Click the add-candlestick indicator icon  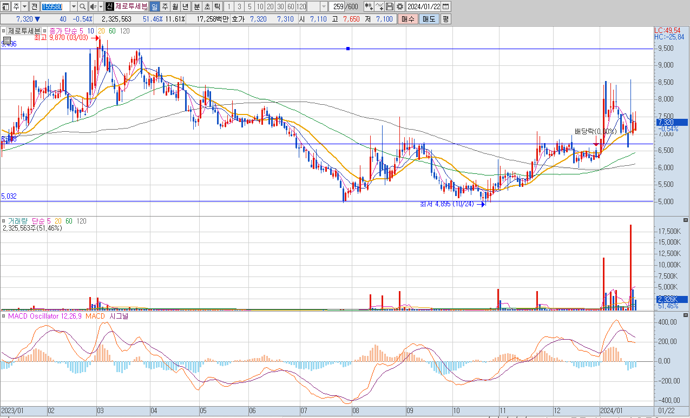pos(369,6)
